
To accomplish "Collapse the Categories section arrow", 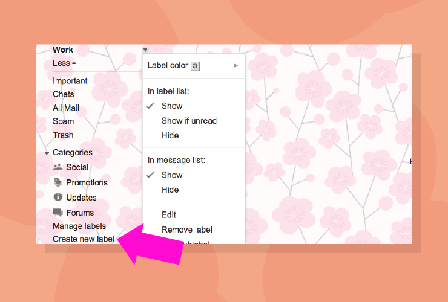I will click(x=47, y=153).
